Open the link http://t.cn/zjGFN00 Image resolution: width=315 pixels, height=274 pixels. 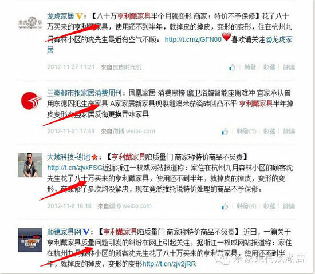(193, 39)
